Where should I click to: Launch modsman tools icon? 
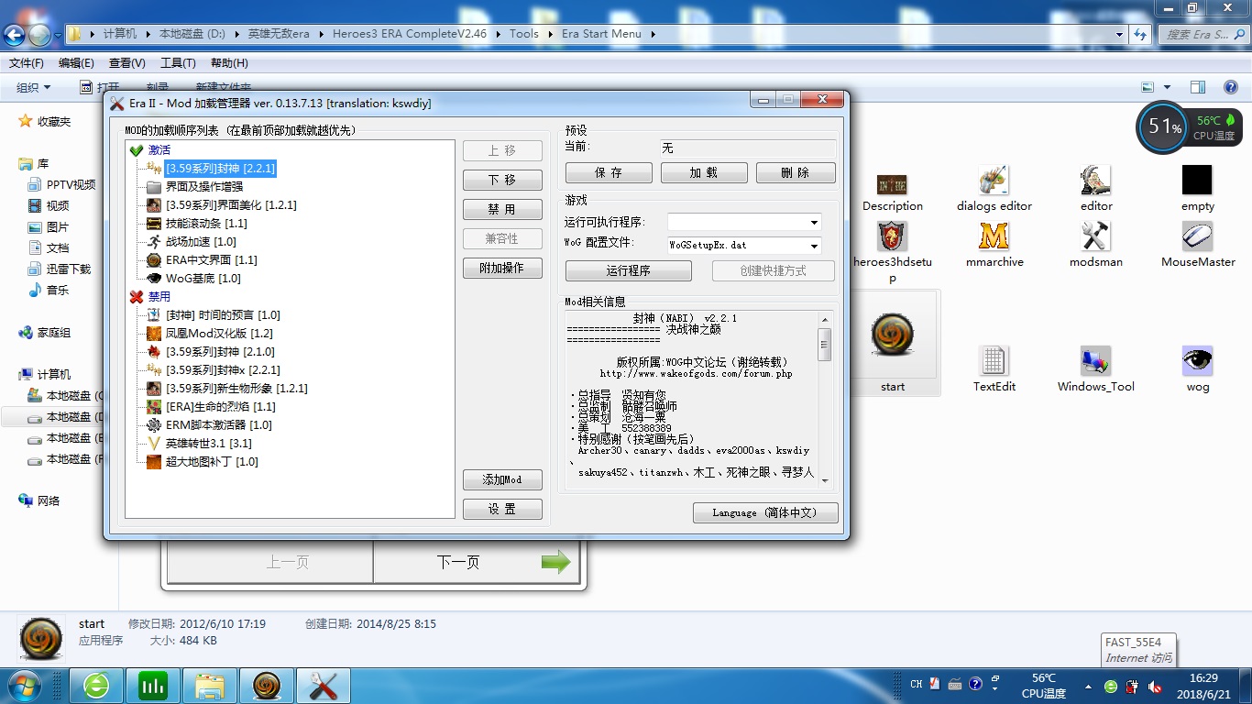coord(1095,236)
